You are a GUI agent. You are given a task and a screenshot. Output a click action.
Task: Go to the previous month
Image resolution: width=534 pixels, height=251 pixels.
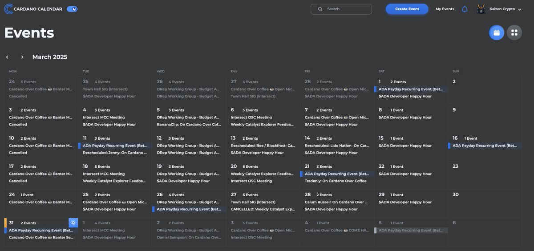pos(7,57)
